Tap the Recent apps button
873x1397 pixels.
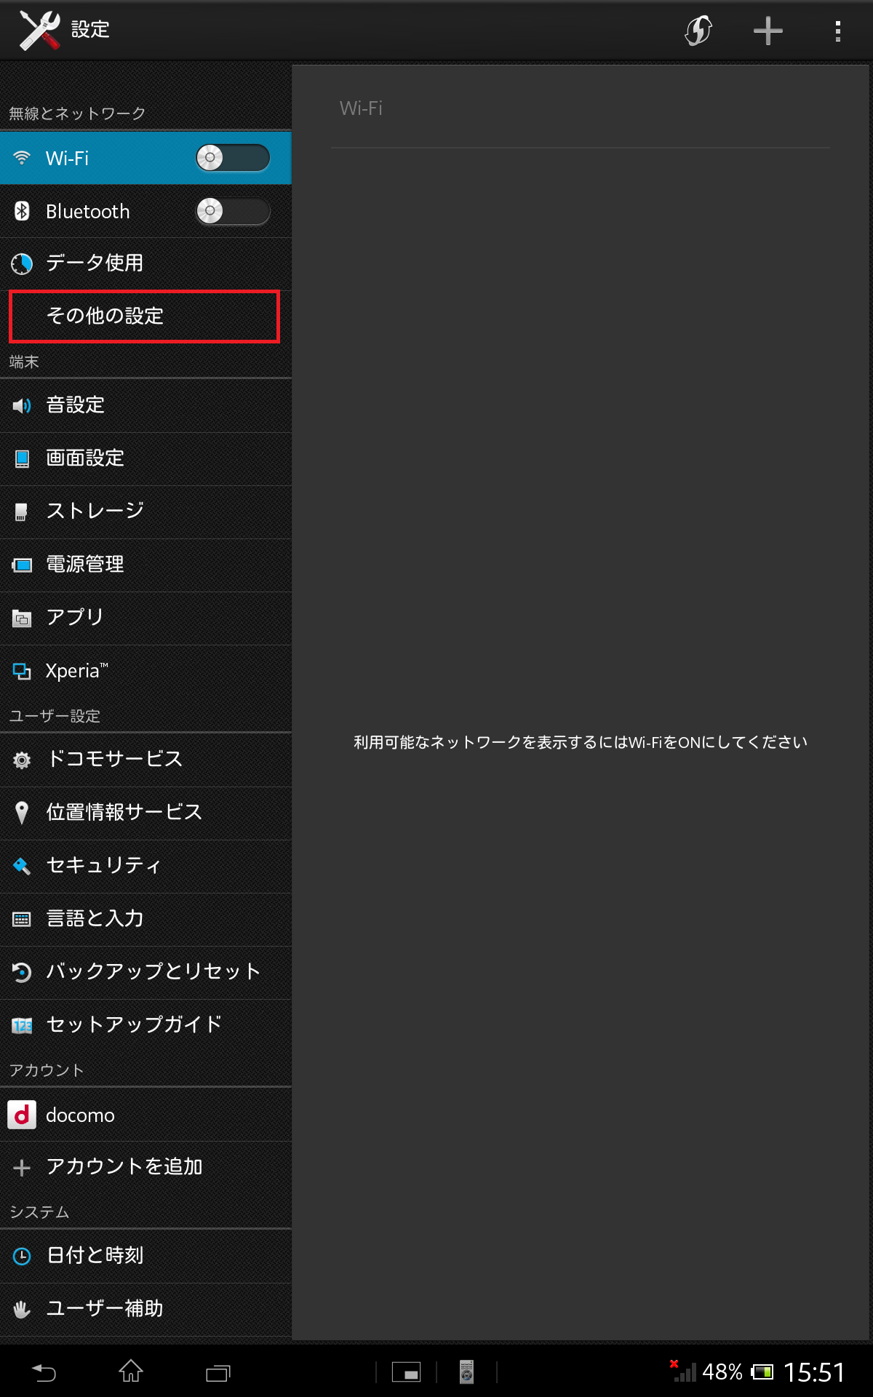218,1373
